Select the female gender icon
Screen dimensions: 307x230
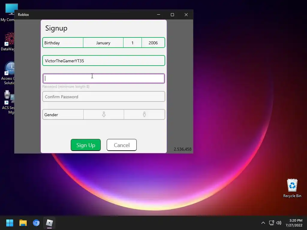point(104,114)
